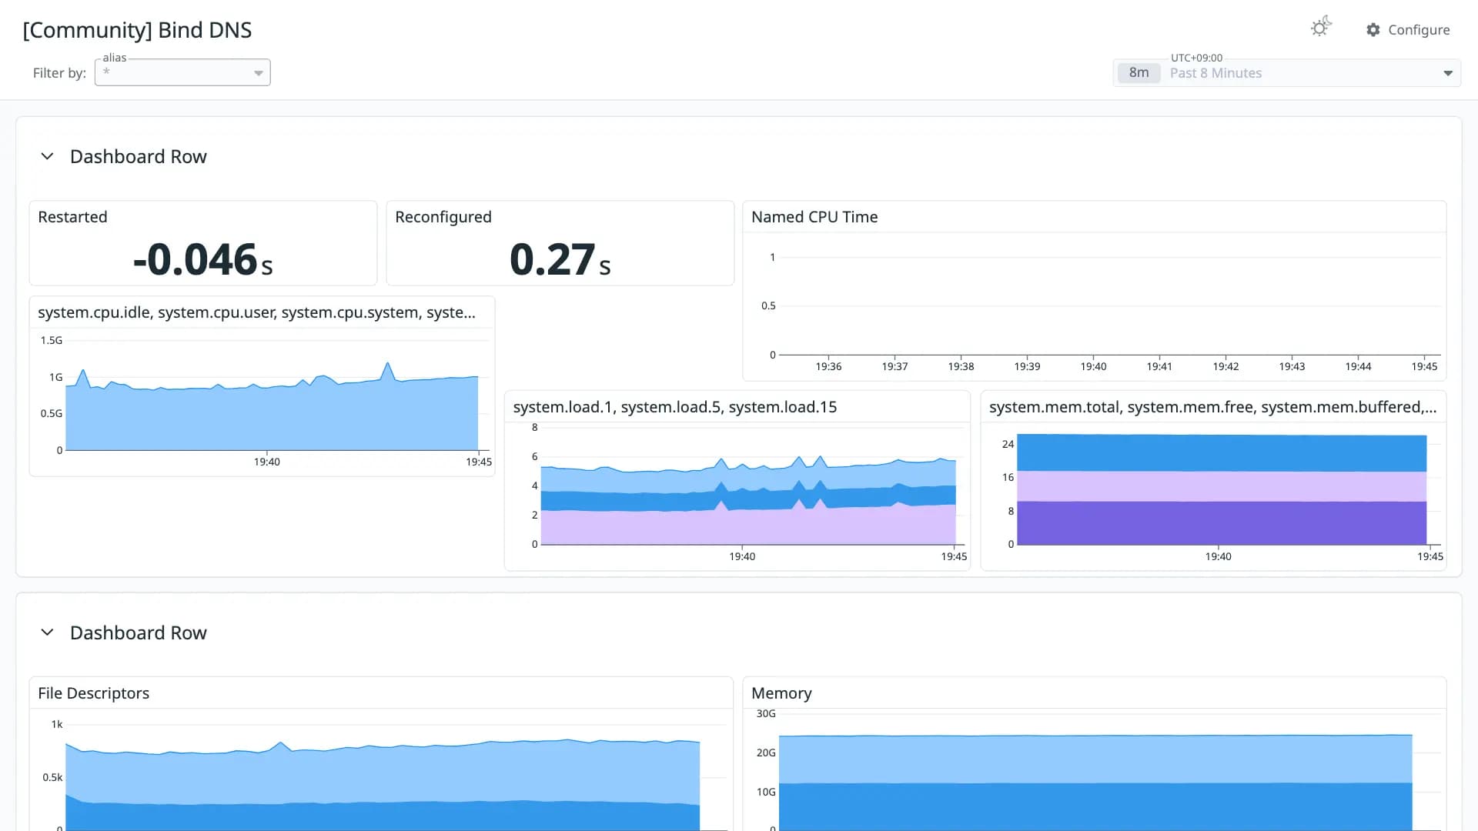
Task: Click the Reconfigured panel title
Action: pyautogui.click(x=443, y=217)
